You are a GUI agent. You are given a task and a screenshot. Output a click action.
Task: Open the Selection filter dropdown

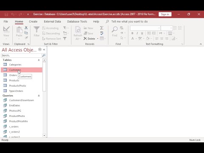(x=66, y=28)
